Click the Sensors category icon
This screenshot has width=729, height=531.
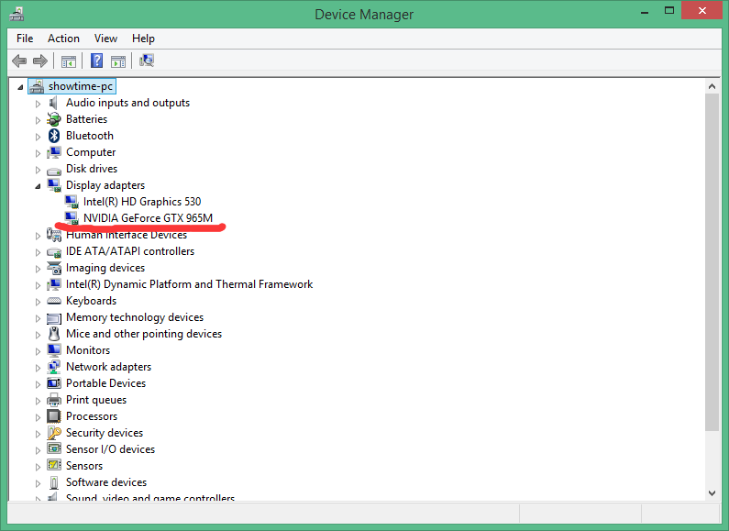coord(54,466)
